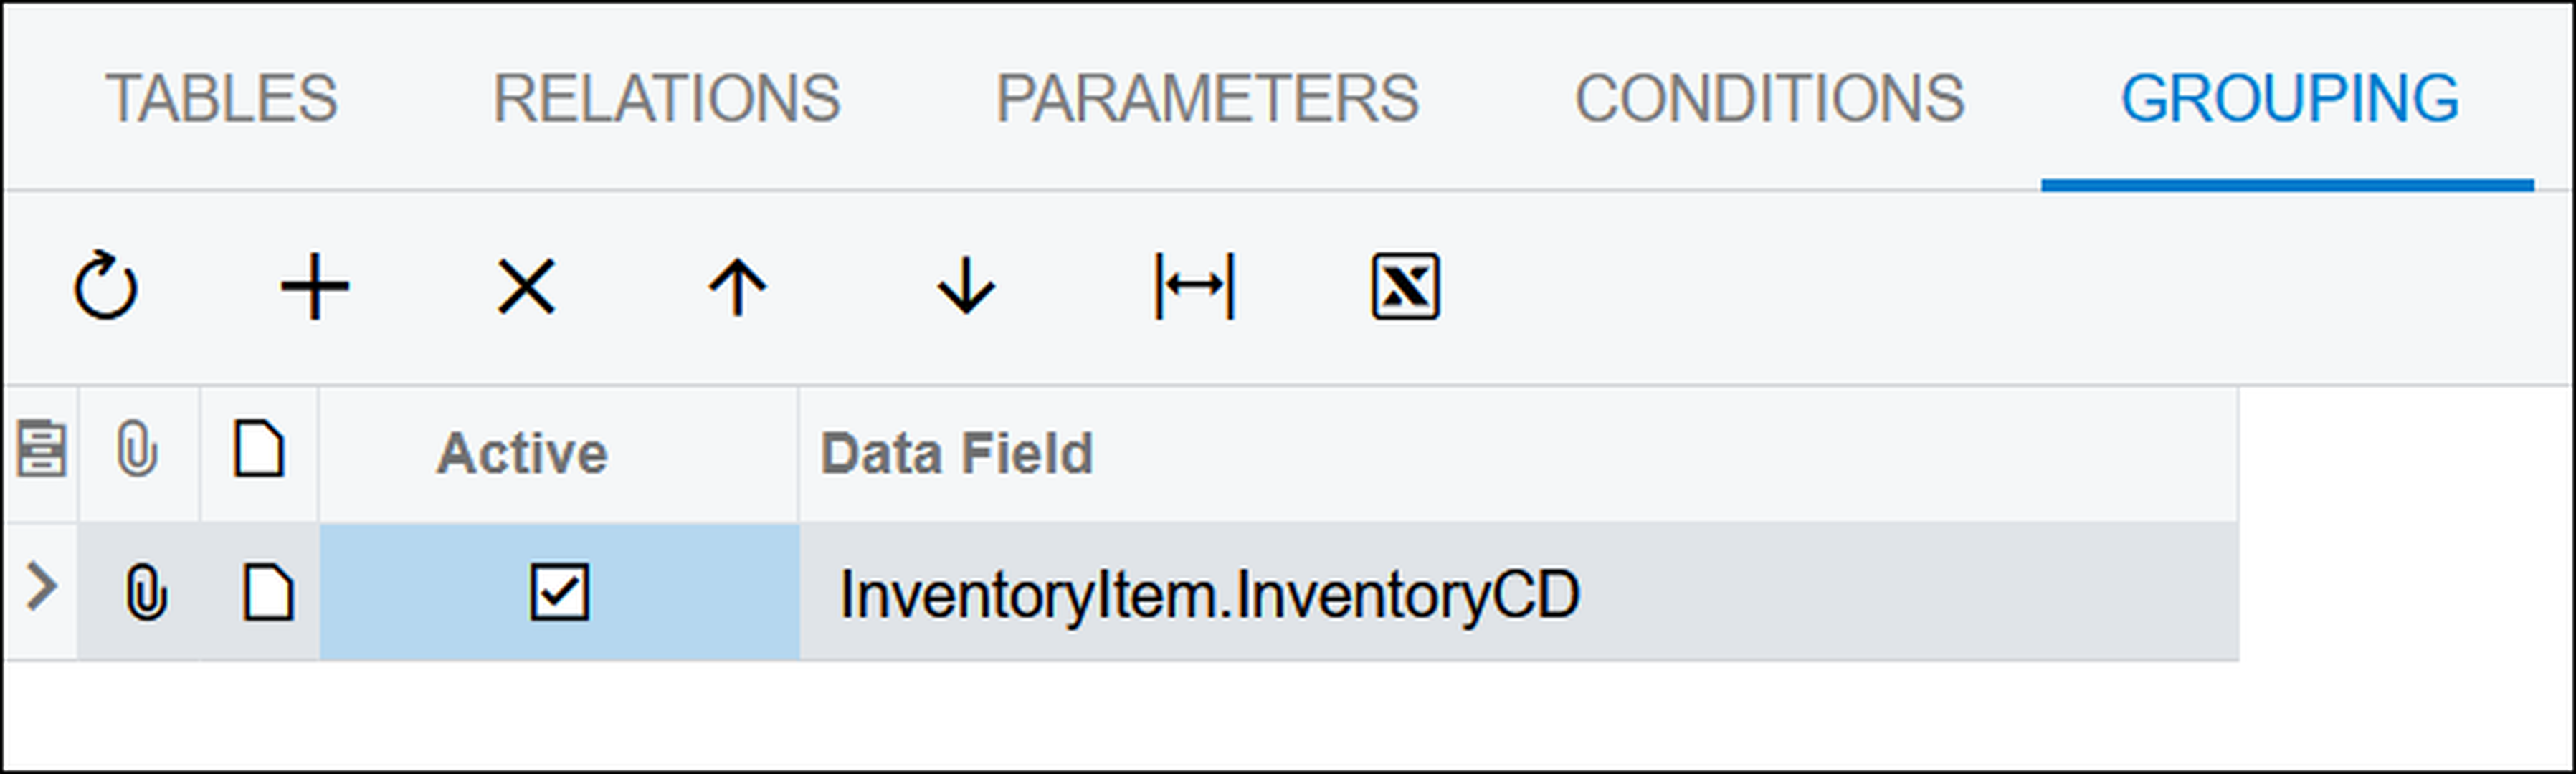Click the attachment paperclip in InventoryCD row
Screen dimensions: 2576x774
tap(146, 592)
